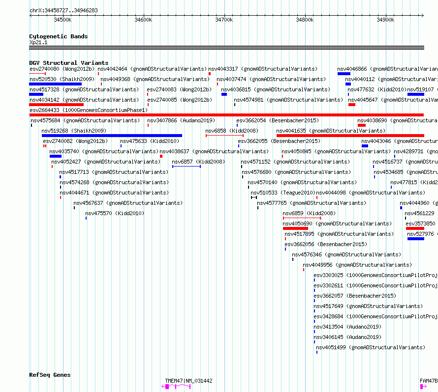Click the nsv4517328 blue variant bar

pyautogui.click(x=36, y=94)
